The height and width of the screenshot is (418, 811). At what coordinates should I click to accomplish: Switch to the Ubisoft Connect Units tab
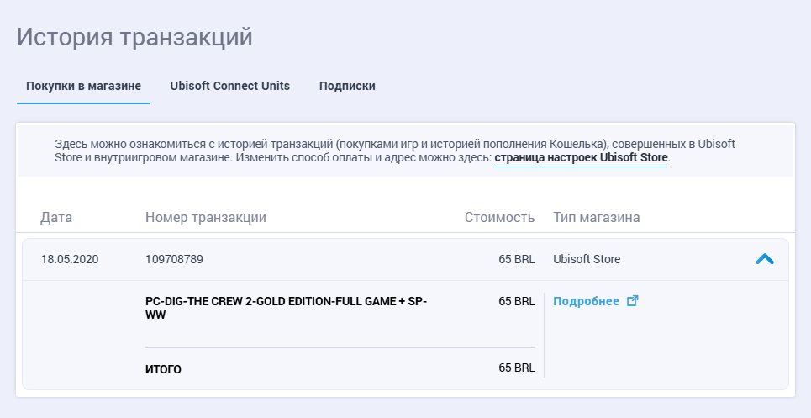[229, 86]
